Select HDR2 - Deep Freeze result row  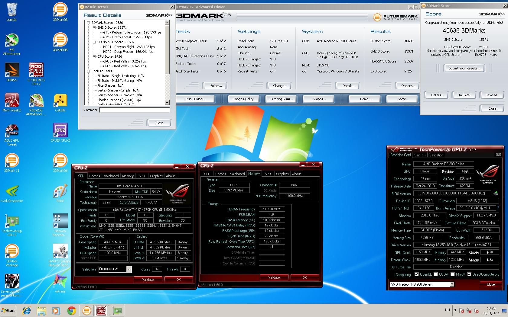pos(128,52)
